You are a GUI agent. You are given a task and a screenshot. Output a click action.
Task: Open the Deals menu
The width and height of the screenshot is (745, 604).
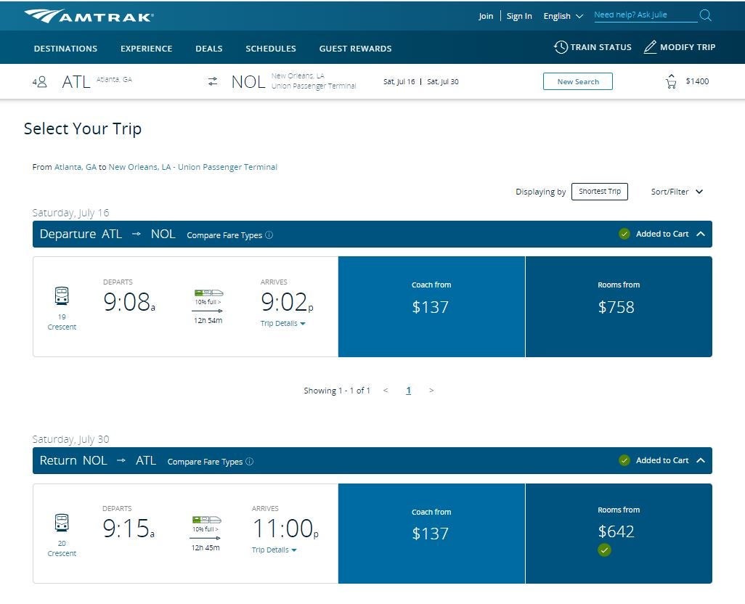click(x=209, y=49)
